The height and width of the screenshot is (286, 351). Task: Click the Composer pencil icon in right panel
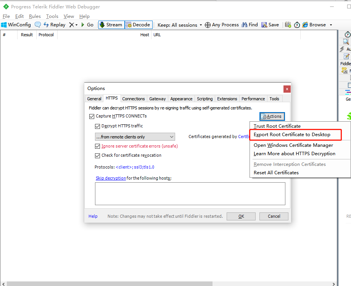tap(346, 56)
